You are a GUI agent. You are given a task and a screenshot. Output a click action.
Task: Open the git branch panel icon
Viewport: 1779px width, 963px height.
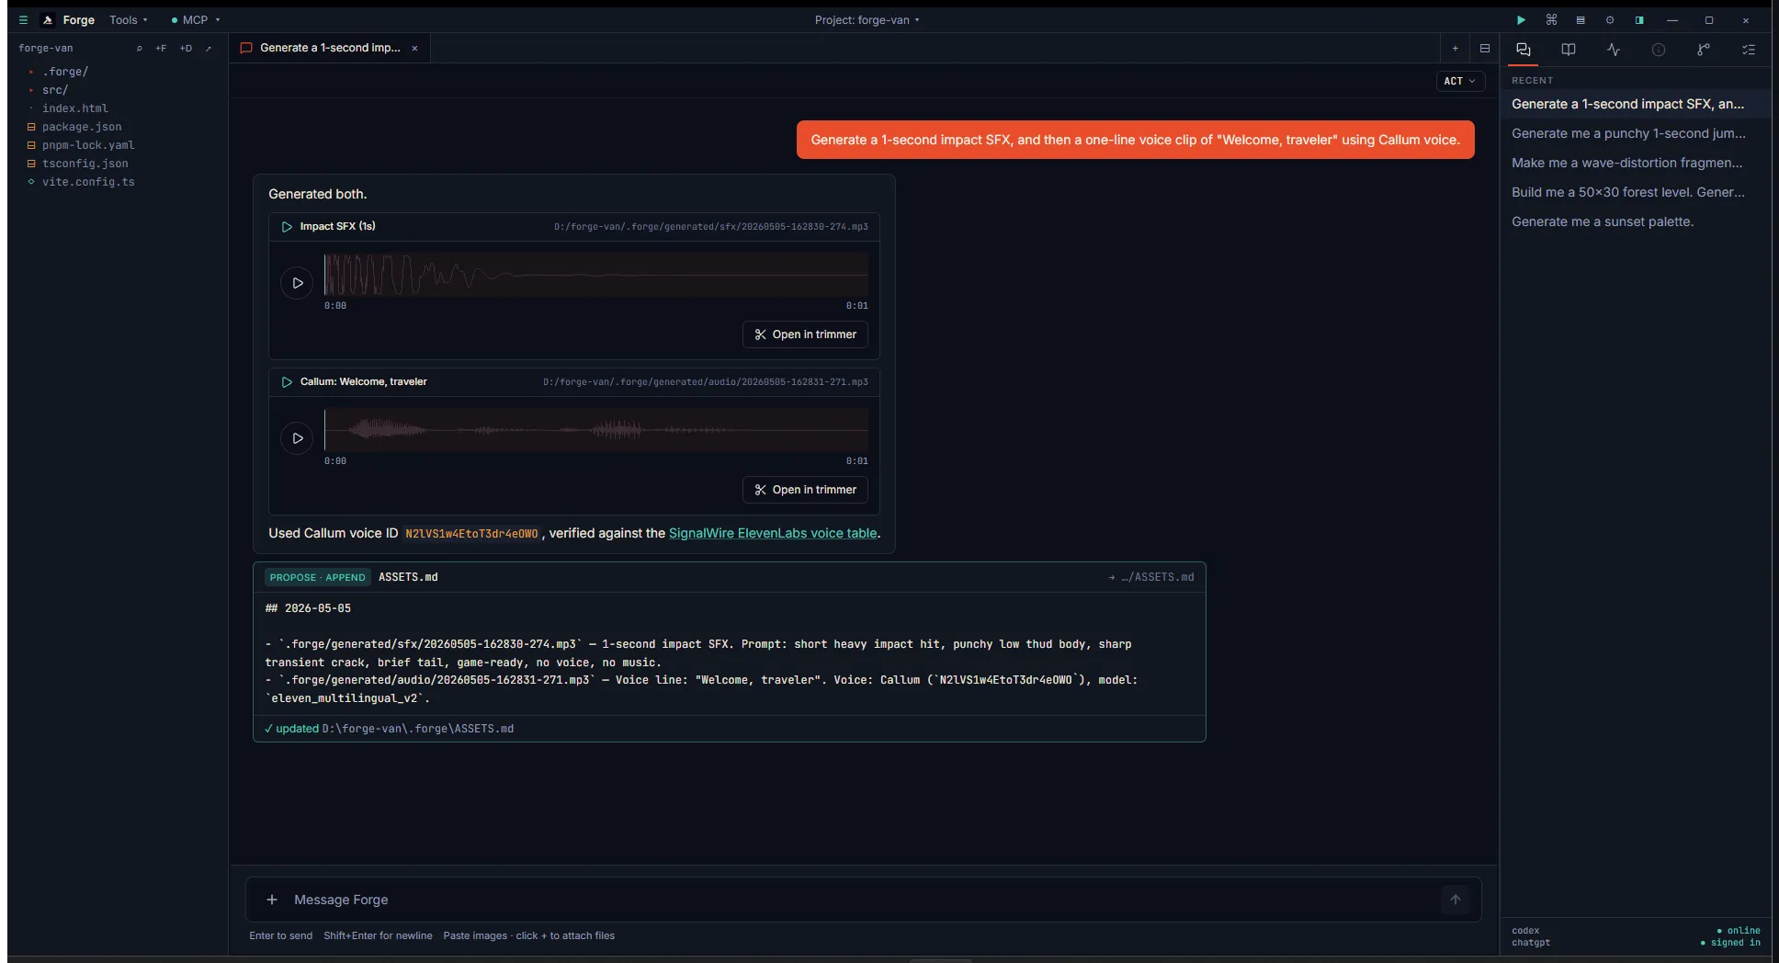[x=1704, y=50]
